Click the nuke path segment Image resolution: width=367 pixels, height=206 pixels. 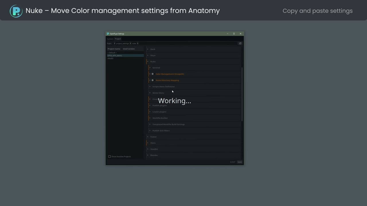click(134, 43)
